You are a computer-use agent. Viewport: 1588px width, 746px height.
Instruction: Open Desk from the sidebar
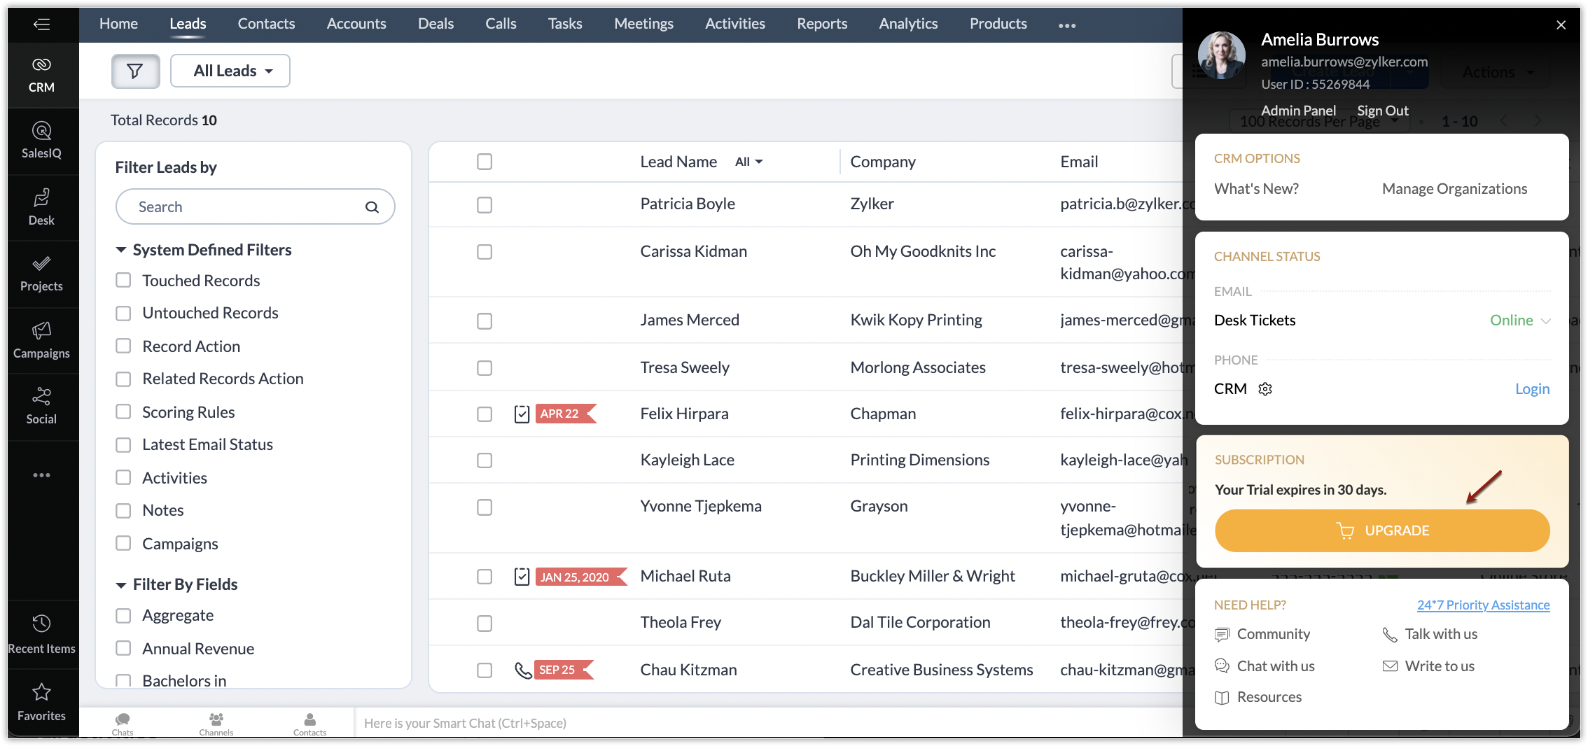point(41,208)
